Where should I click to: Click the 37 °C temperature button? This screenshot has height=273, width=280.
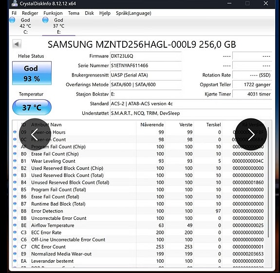(32, 107)
